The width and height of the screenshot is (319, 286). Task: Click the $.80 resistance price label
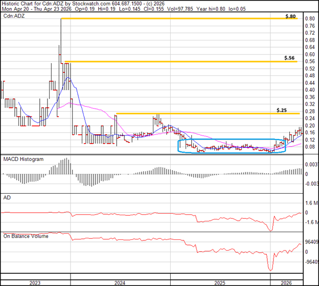pyautogui.click(x=290, y=16)
